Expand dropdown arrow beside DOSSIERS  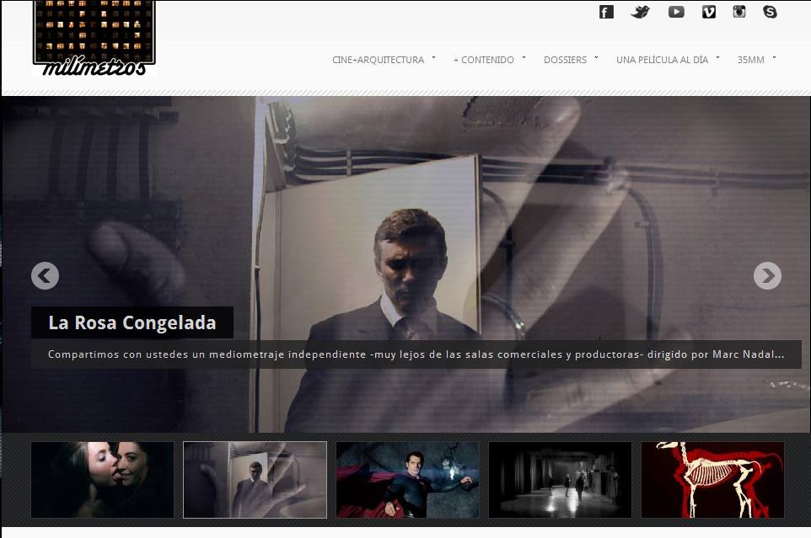pos(596,58)
